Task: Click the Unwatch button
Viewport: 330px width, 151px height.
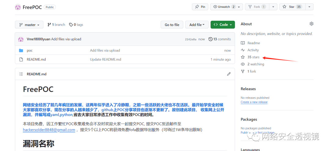Action: click(x=226, y=7)
